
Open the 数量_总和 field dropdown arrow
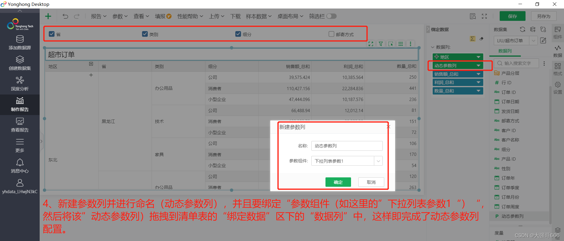478,91
